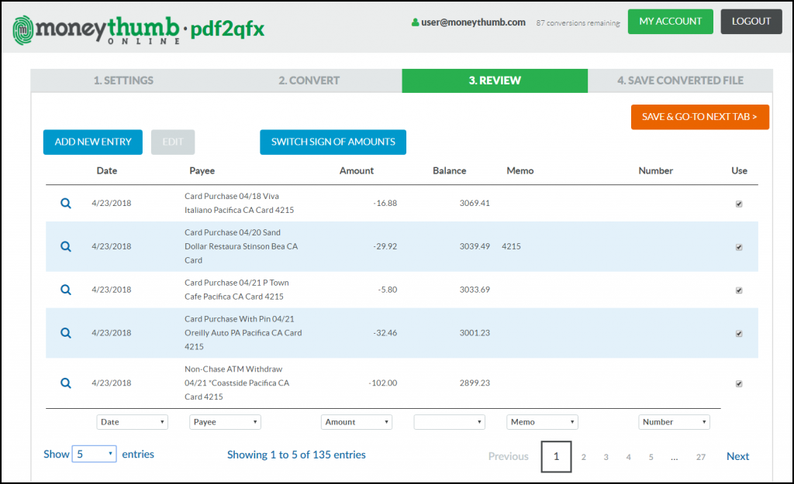
Task: Open the Show entries count dropdown
Action: point(94,455)
